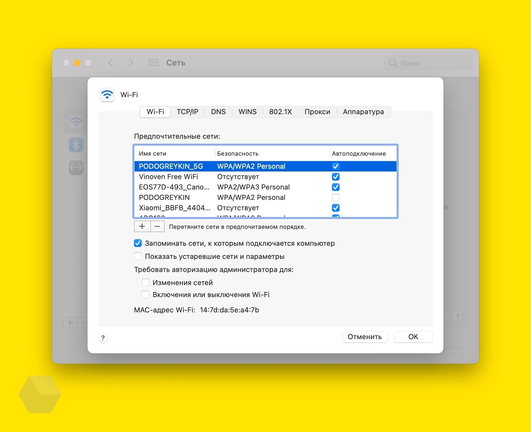The height and width of the screenshot is (432, 531).
Task: Click yellow minimize button of Network window
Action: (77, 63)
